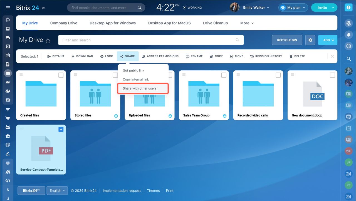Close the selection action bar
This screenshot has height=201, width=356.
tap(332, 56)
